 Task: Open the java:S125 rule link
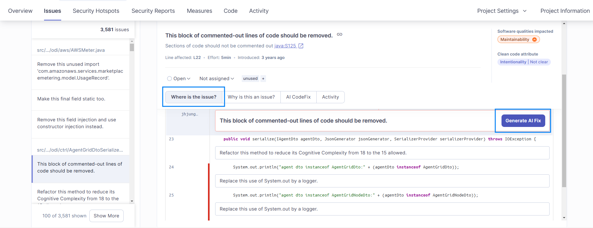285,46
